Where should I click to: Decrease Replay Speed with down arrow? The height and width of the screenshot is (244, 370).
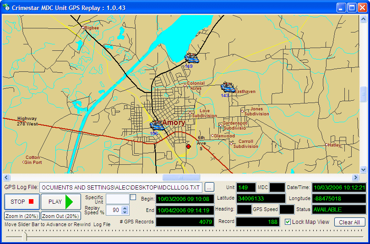(125, 212)
